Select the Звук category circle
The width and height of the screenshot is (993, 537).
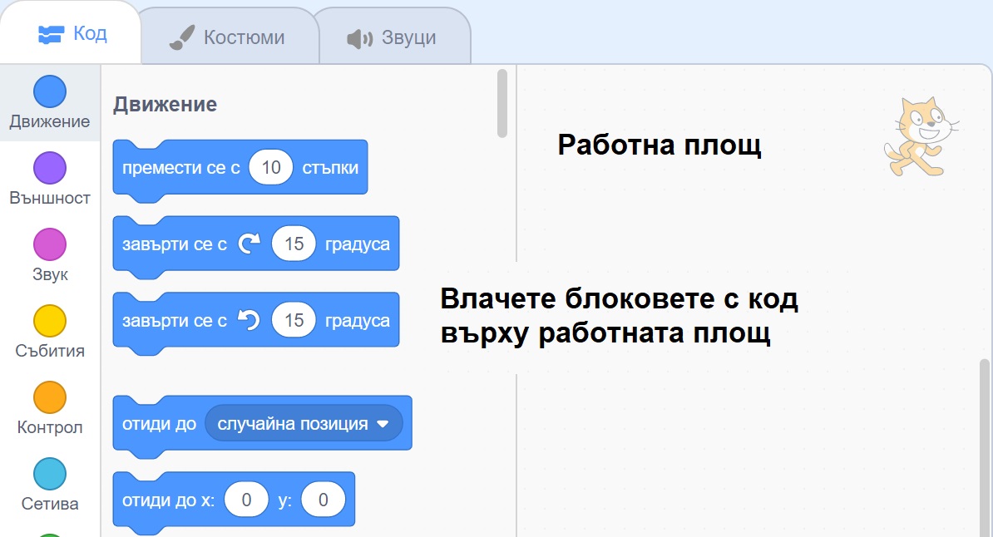pos(49,244)
